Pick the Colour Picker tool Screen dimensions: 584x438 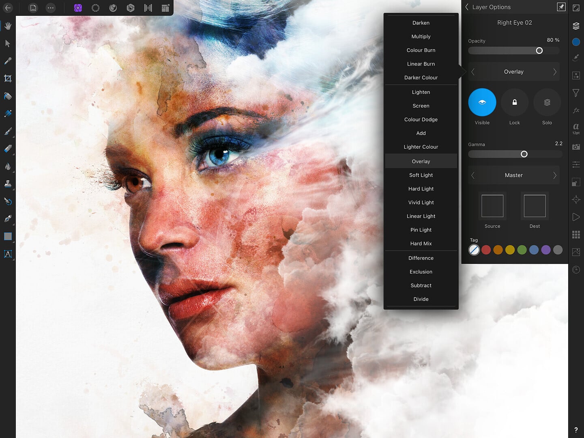8,61
